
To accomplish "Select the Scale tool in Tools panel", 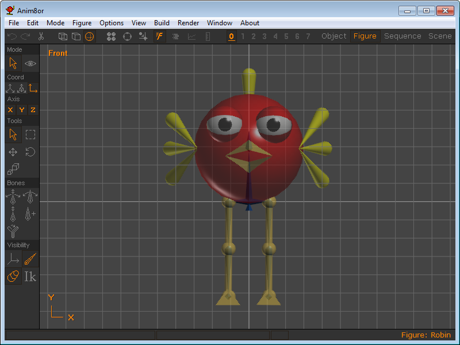I will [13, 169].
